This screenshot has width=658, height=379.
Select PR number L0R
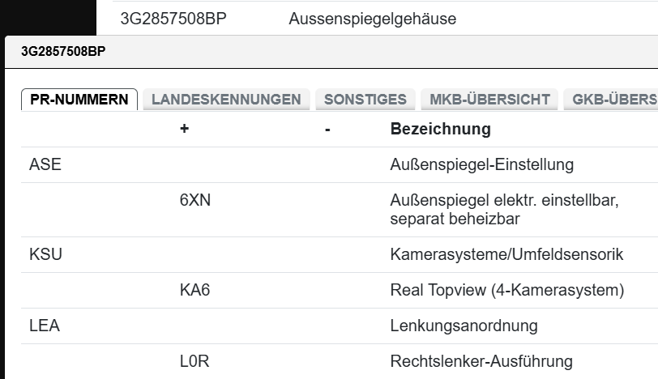tap(194, 361)
